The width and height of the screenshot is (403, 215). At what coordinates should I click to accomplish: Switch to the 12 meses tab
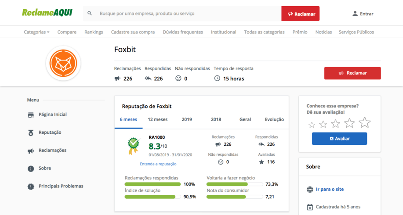pyautogui.click(x=157, y=119)
